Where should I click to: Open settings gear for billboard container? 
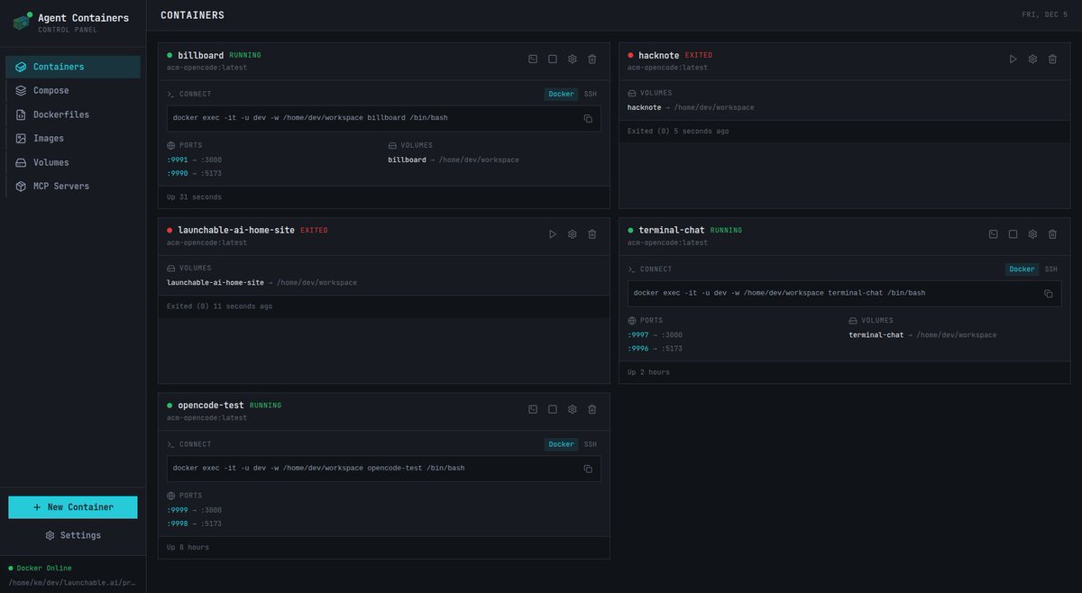(573, 59)
